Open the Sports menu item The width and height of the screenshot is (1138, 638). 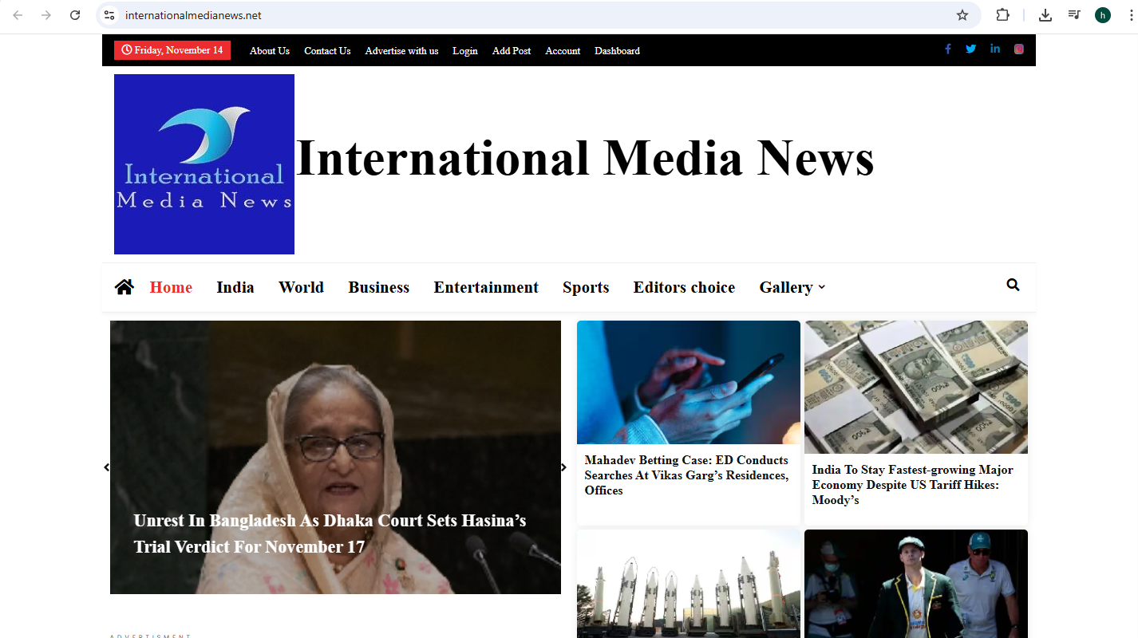(x=586, y=287)
